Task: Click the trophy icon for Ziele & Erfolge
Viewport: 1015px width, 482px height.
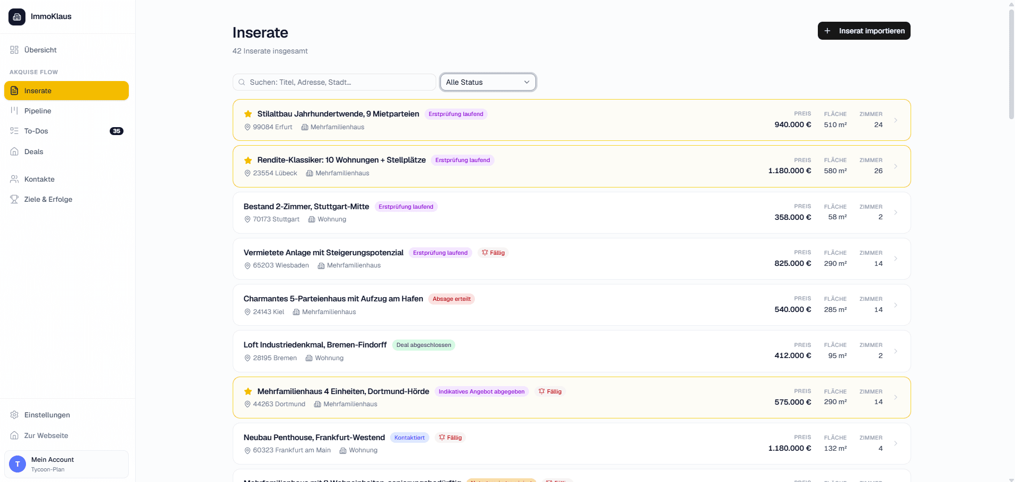Action: pyautogui.click(x=14, y=199)
